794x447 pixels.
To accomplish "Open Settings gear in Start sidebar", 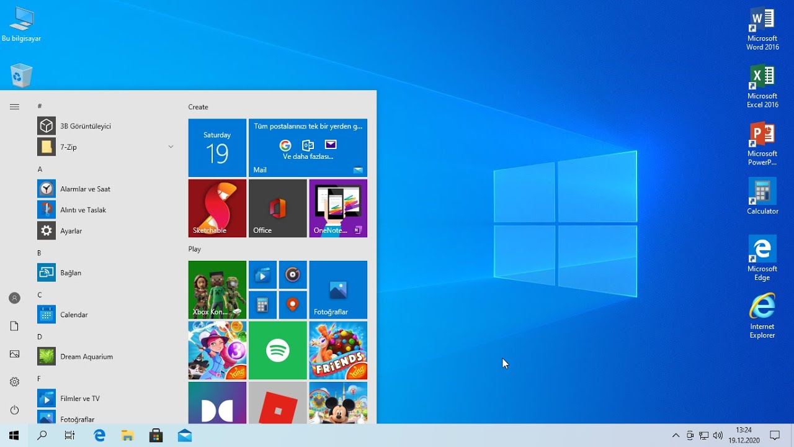I will pyautogui.click(x=15, y=382).
